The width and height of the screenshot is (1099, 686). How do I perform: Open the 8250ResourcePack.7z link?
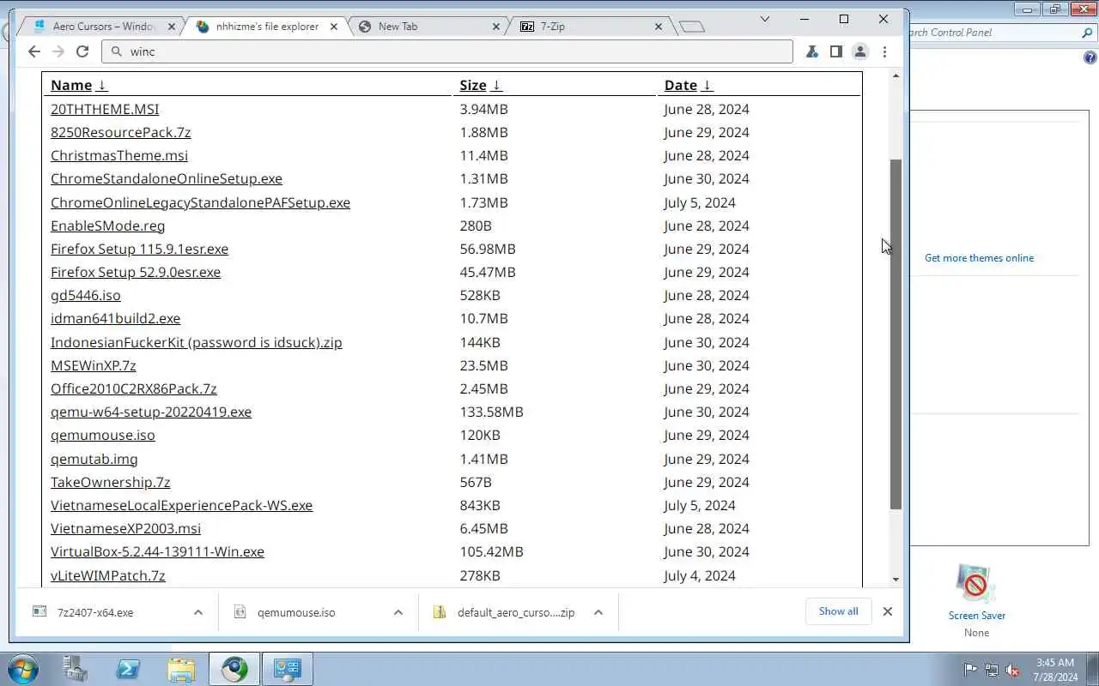tap(120, 132)
